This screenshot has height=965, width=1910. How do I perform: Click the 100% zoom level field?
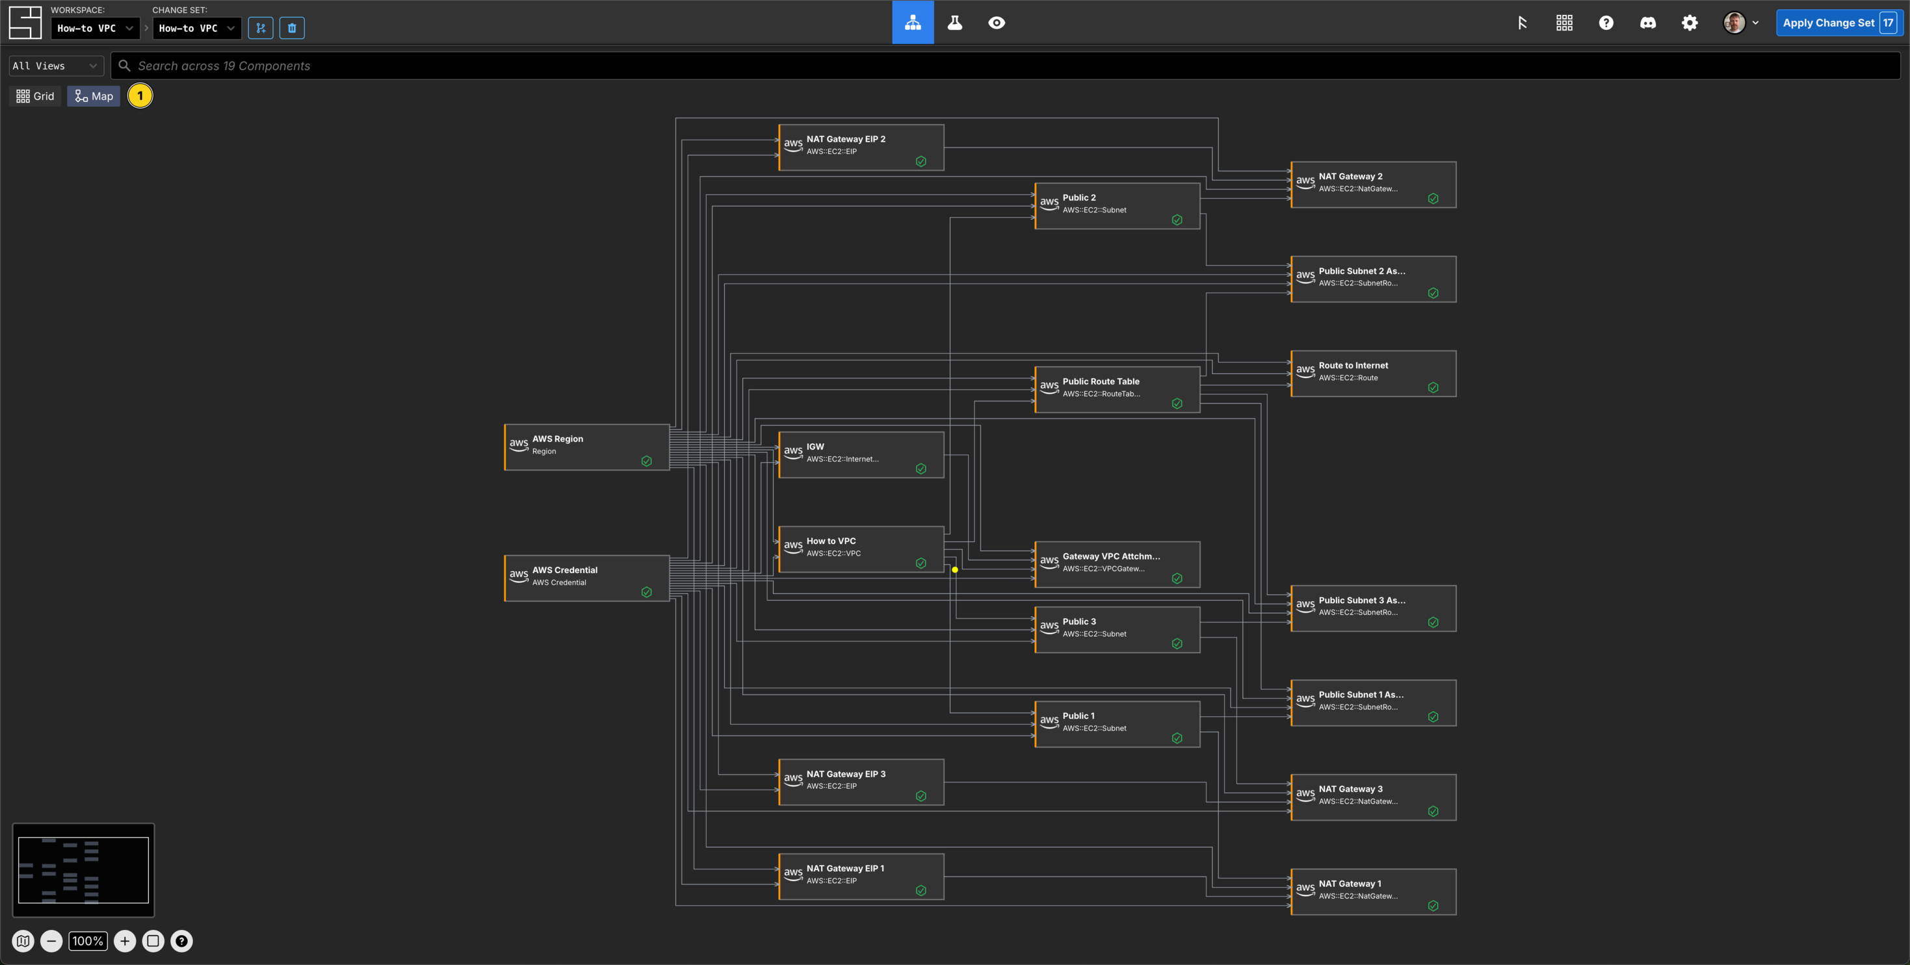pos(88,942)
